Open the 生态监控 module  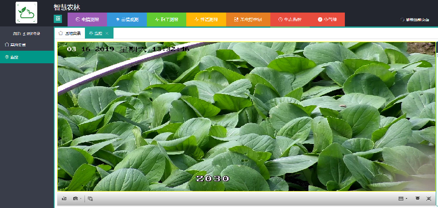point(290,19)
